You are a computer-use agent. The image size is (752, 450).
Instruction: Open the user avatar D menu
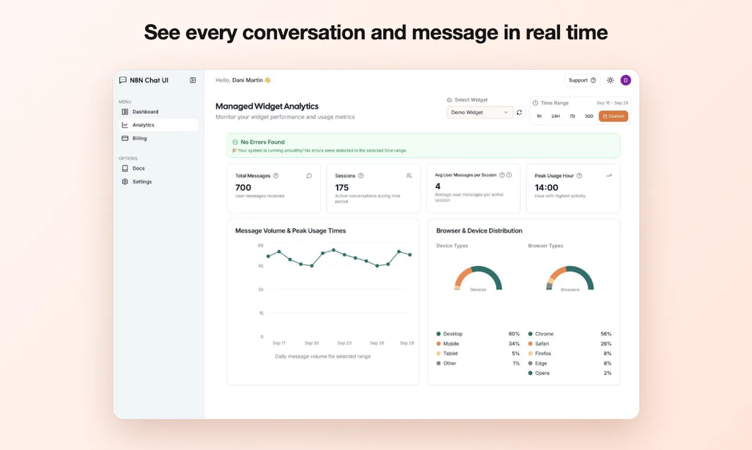coord(626,80)
